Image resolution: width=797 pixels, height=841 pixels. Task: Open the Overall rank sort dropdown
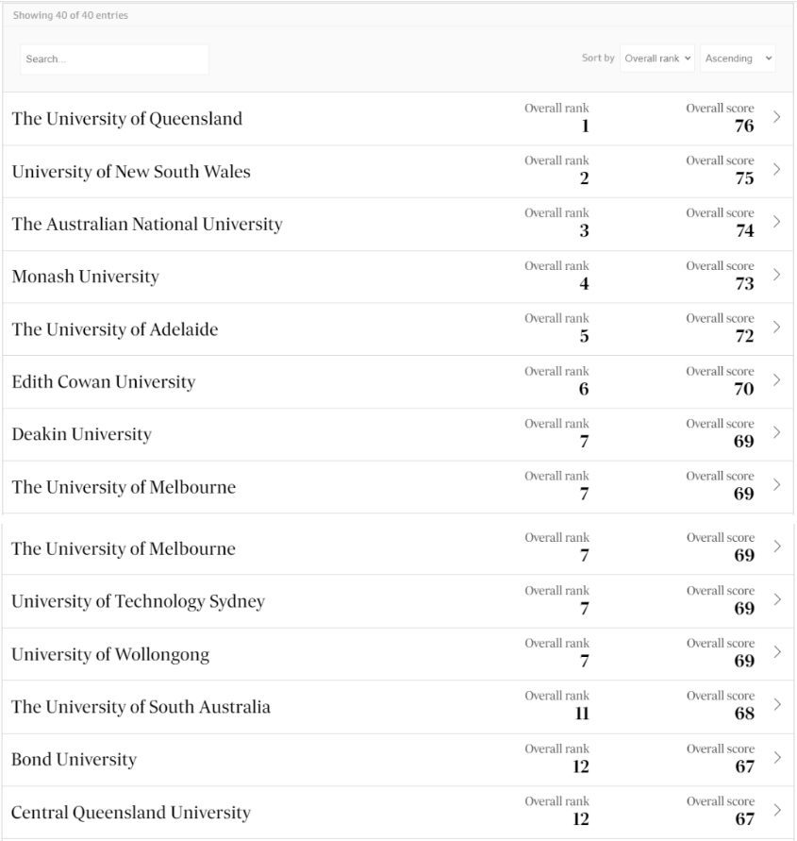point(657,59)
